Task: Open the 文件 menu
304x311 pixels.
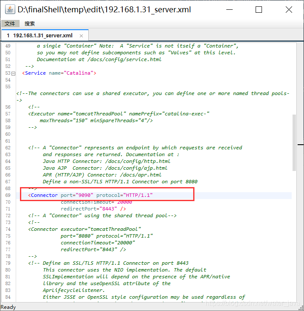Action: pos(10,24)
